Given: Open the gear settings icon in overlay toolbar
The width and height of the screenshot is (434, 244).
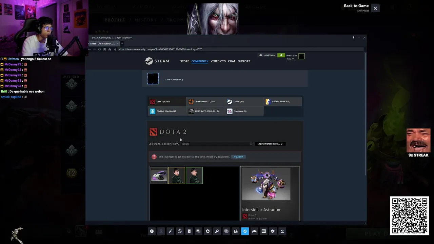Looking at the screenshot, I should coord(273,231).
